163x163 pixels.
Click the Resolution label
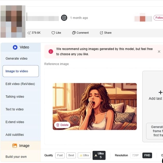(121, 155)
